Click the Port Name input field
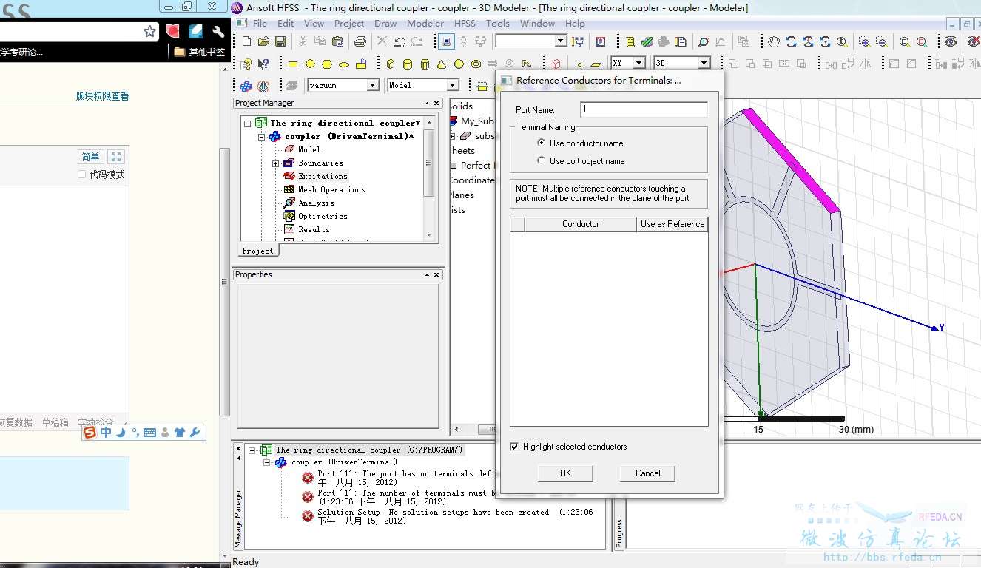 [x=644, y=109]
